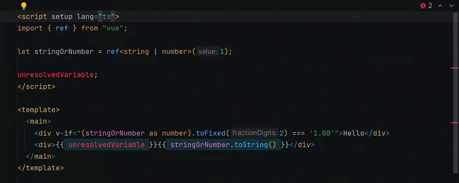Viewport: 459px width, 183px height.
Task: Click the yellow lightbulb quick-fix icon
Action: coord(24,6)
